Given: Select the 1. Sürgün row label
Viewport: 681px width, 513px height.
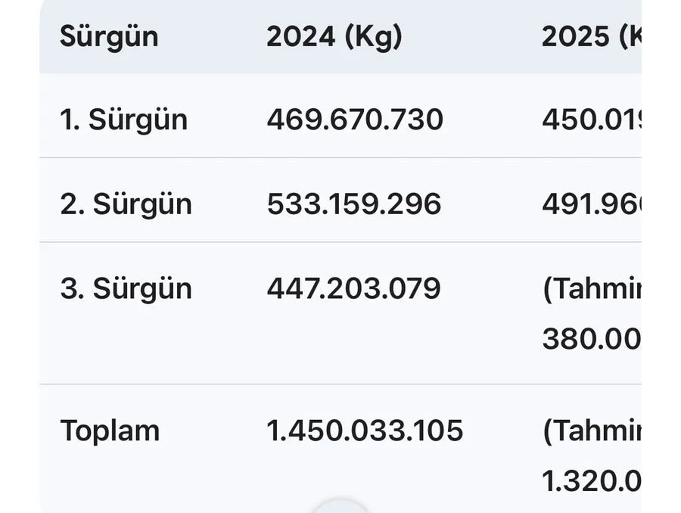Looking at the screenshot, I should click(x=124, y=120).
